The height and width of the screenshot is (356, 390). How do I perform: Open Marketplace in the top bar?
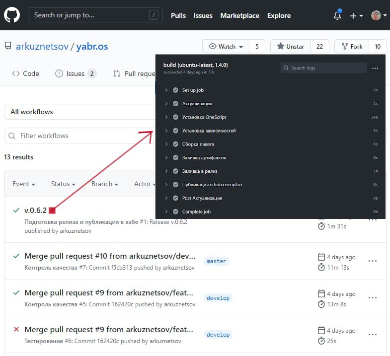click(x=240, y=15)
